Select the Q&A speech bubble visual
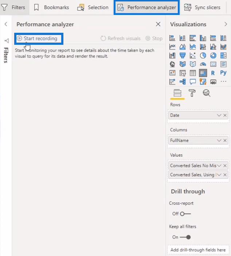 193,82
